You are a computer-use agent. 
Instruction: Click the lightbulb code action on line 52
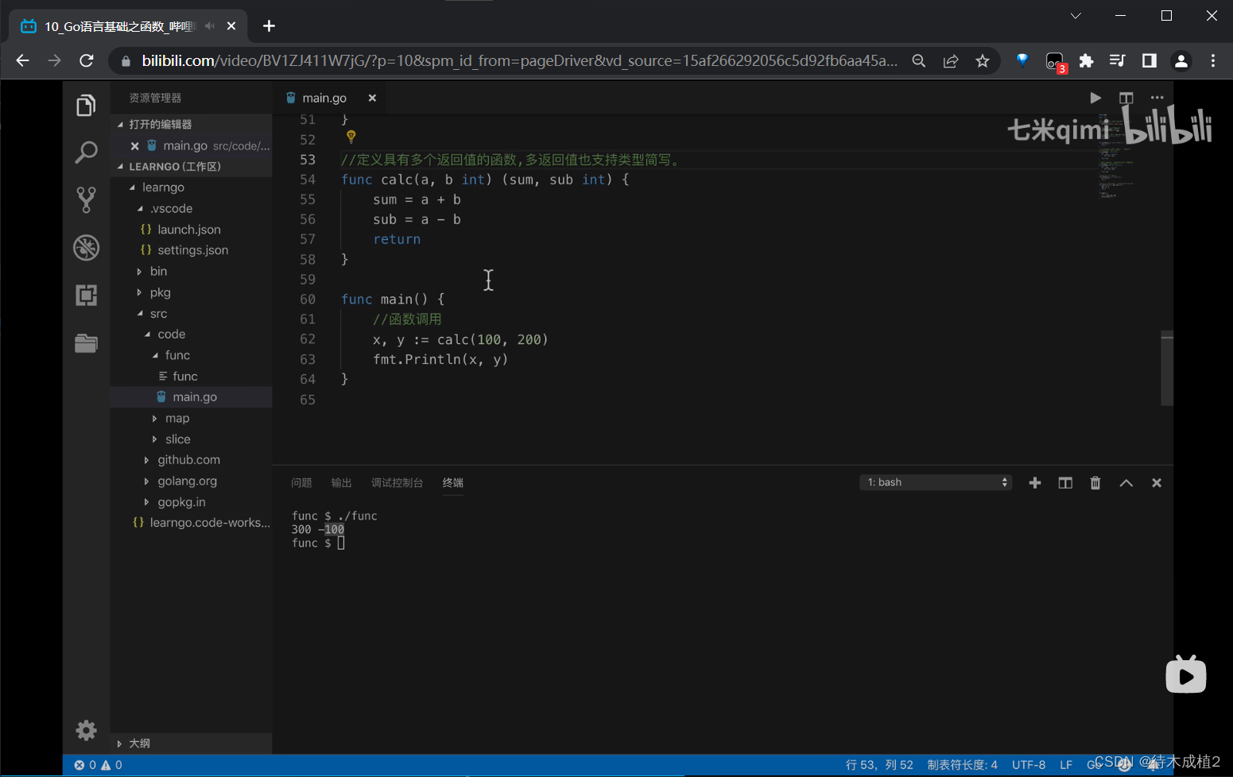[351, 137]
